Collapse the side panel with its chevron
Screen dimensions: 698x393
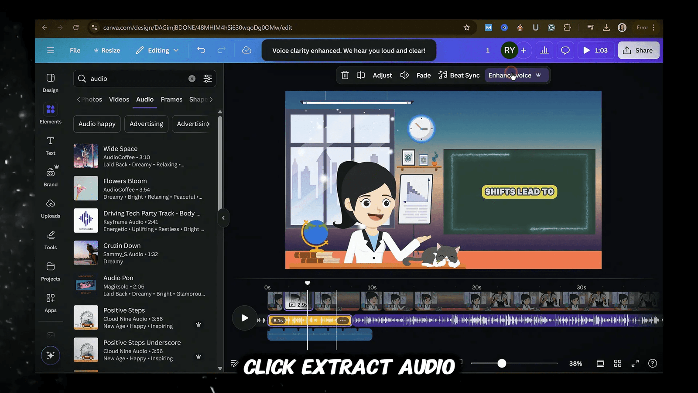223,218
